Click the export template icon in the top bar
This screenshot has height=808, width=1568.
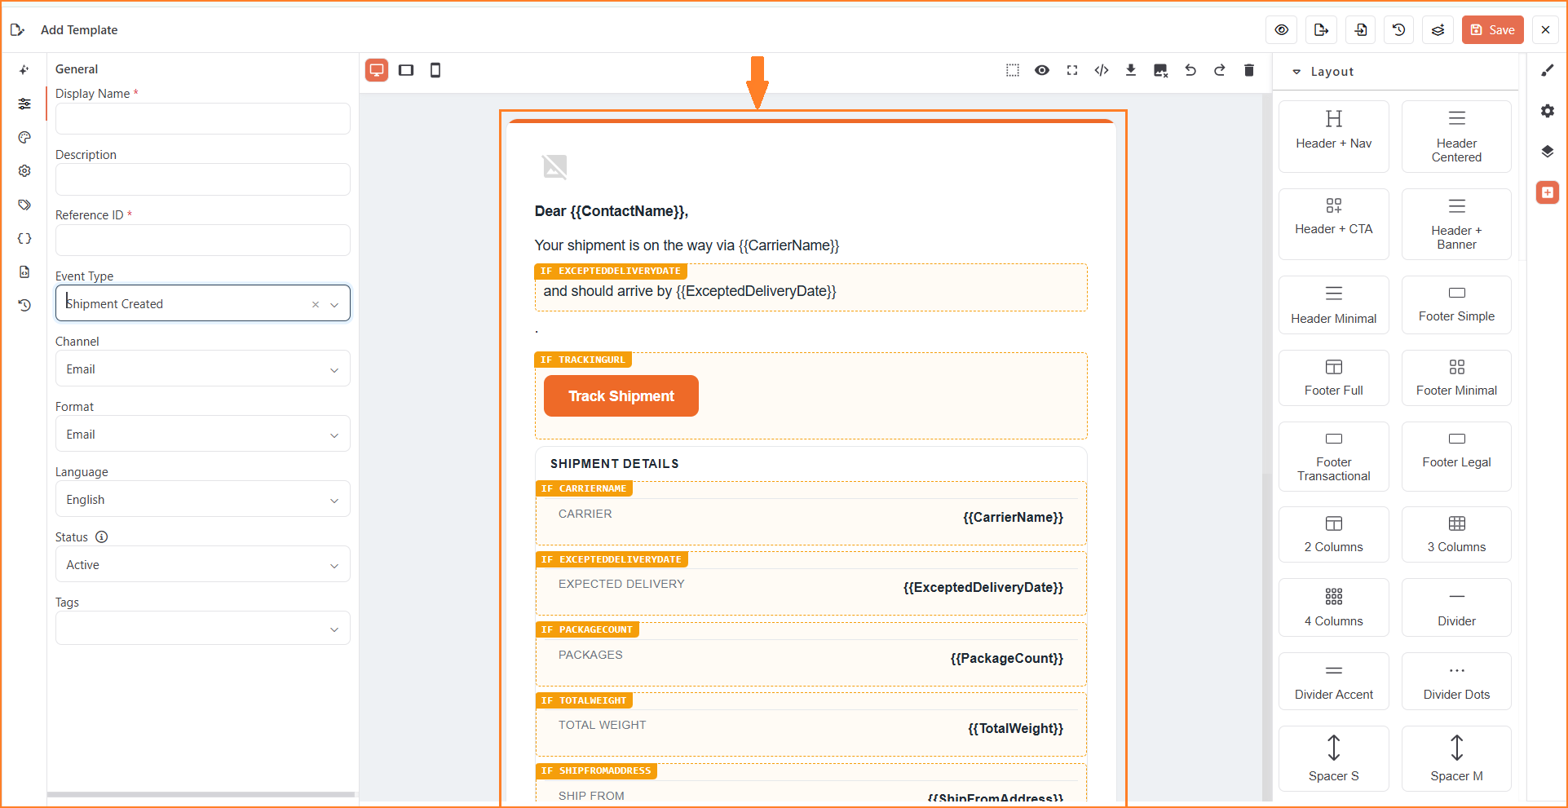coord(1321,30)
